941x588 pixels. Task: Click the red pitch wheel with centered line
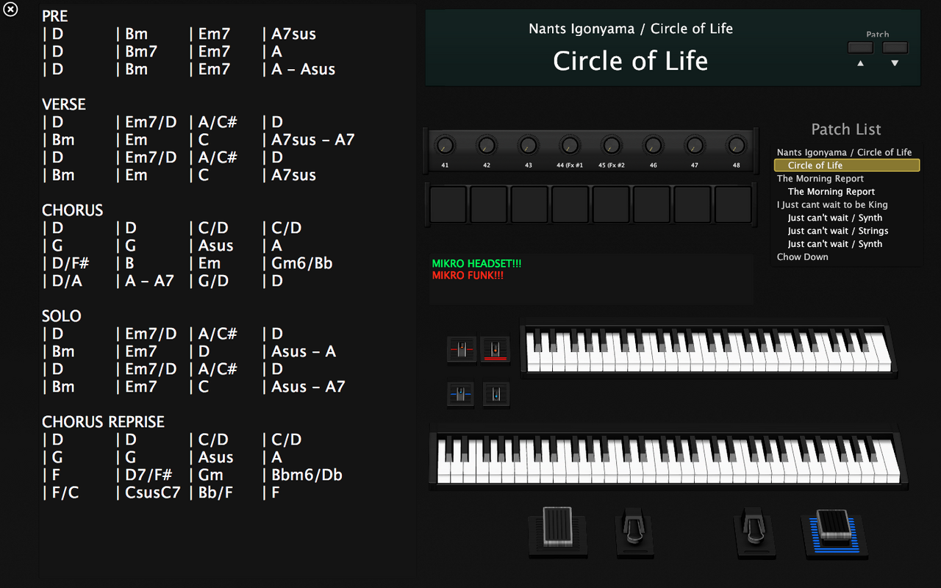click(462, 350)
